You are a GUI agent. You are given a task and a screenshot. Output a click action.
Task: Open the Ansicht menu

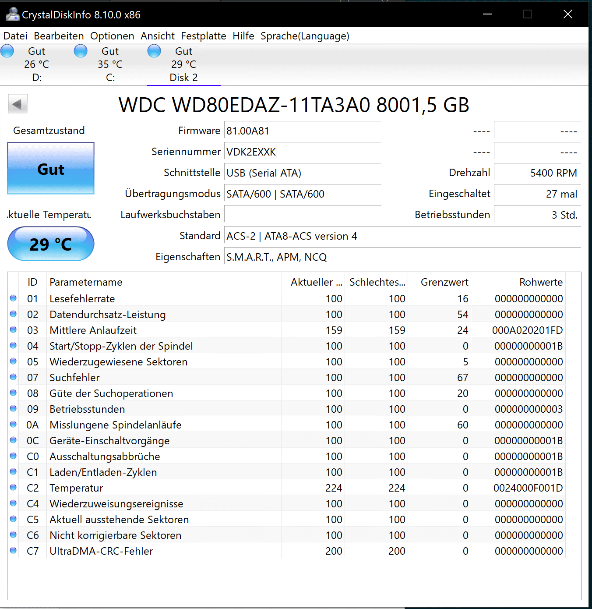158,36
